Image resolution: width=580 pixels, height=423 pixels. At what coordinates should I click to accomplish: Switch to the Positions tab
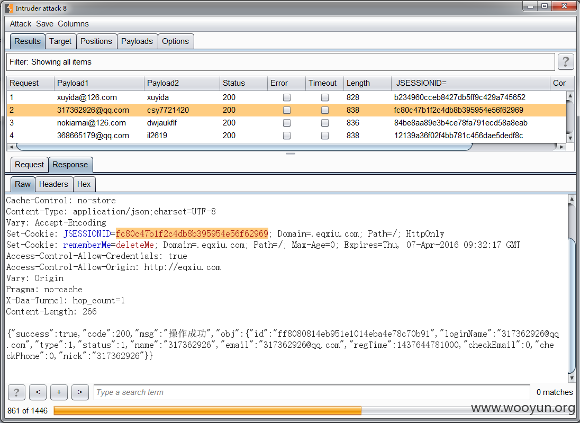96,41
